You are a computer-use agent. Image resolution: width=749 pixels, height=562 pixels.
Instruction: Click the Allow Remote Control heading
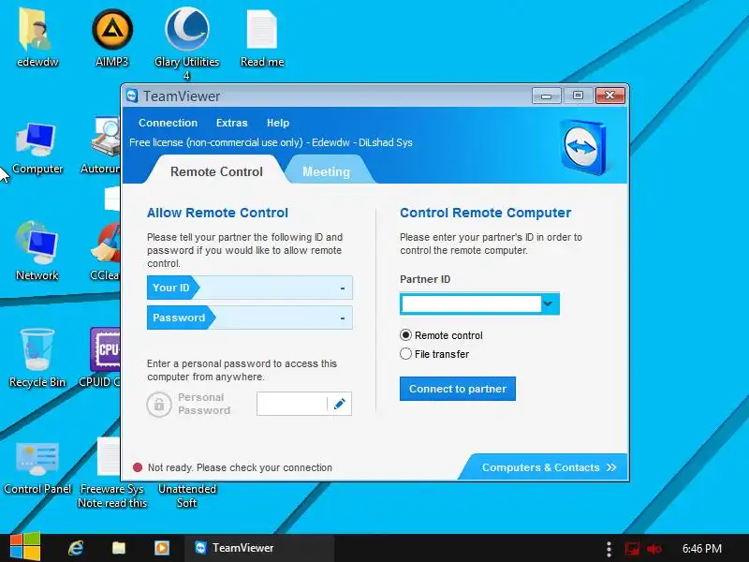(x=217, y=213)
